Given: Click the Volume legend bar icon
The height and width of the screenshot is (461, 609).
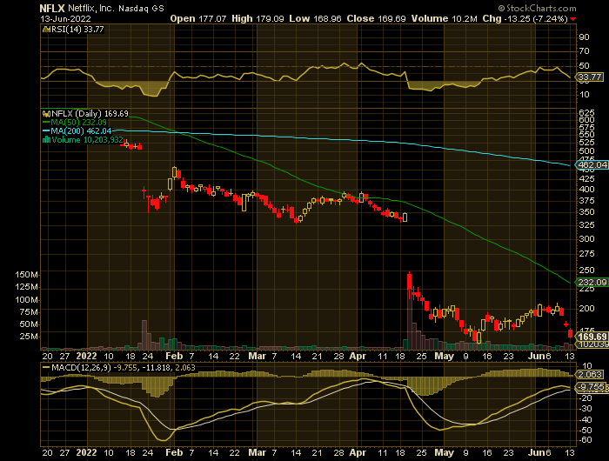Looking at the screenshot, I should coord(46,140).
